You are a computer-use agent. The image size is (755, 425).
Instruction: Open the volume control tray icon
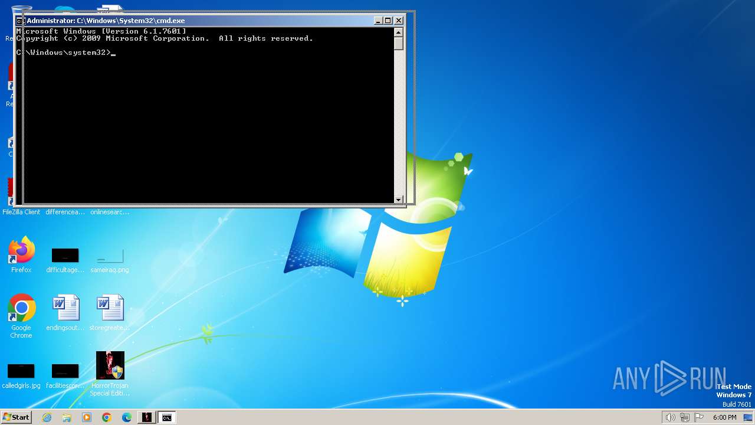pyautogui.click(x=671, y=417)
